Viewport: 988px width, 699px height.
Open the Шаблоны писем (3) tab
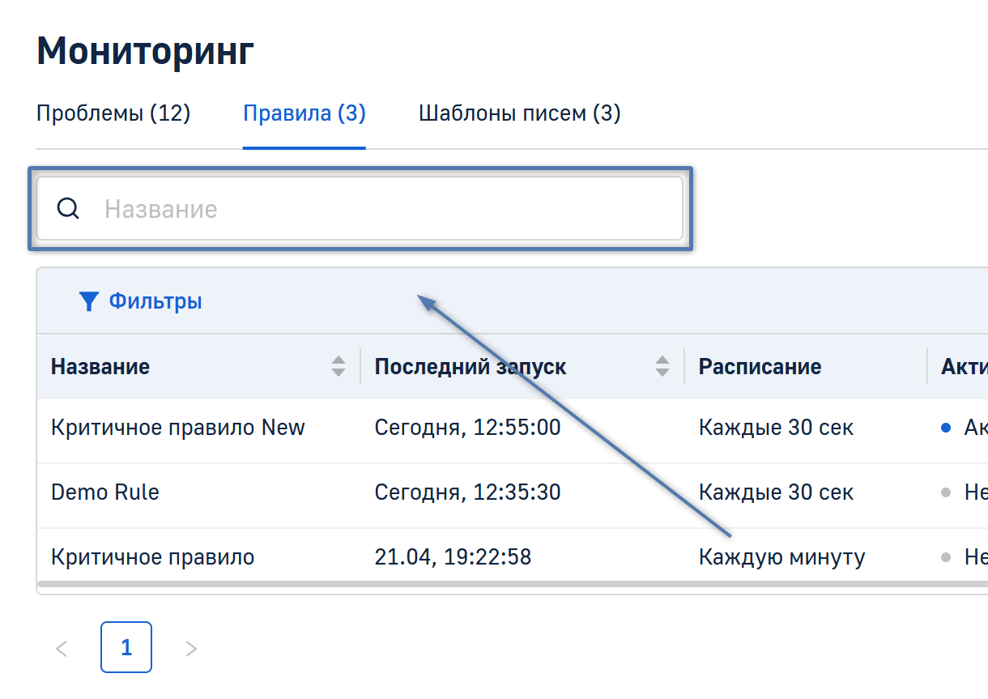click(519, 113)
